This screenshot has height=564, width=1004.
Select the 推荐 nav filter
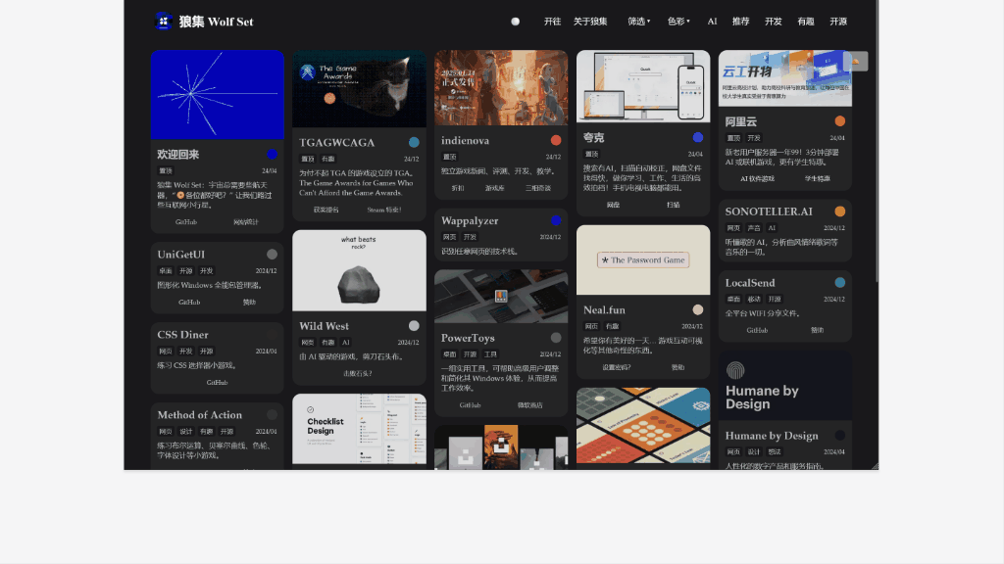click(741, 22)
